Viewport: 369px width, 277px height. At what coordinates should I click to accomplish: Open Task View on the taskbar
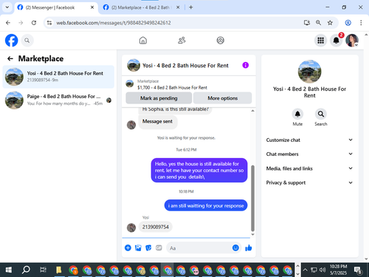(43, 270)
